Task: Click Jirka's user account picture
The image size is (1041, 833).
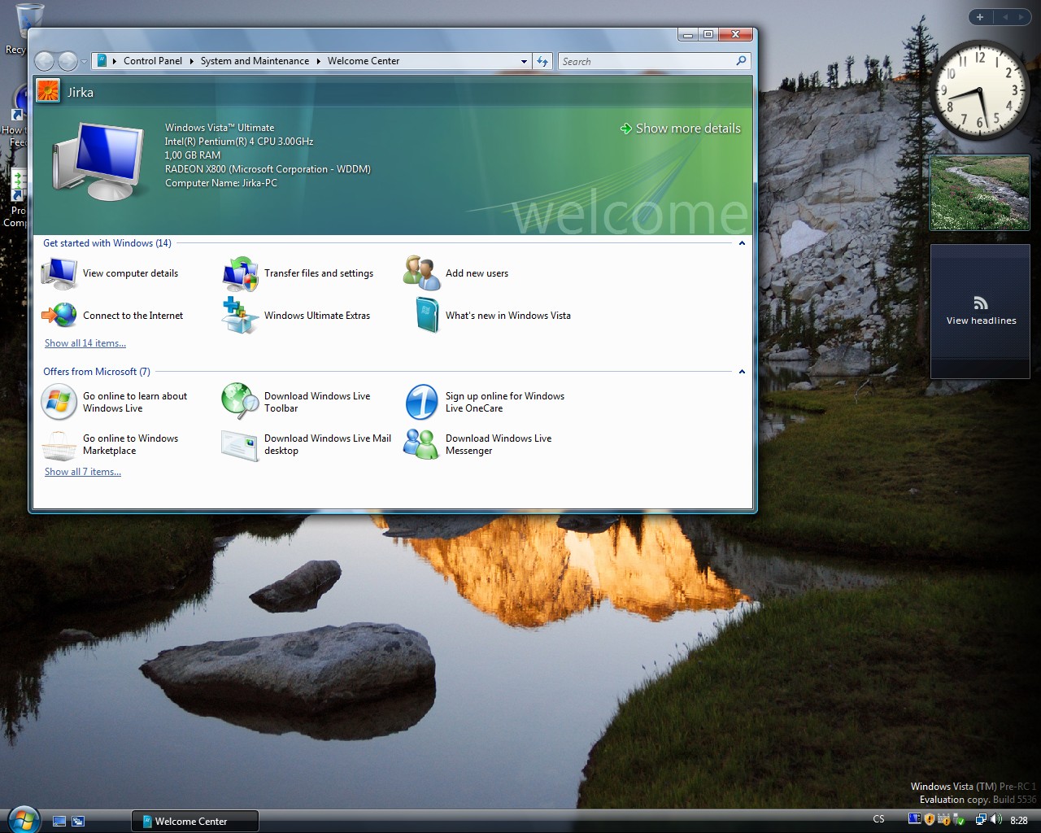Action: (x=48, y=91)
